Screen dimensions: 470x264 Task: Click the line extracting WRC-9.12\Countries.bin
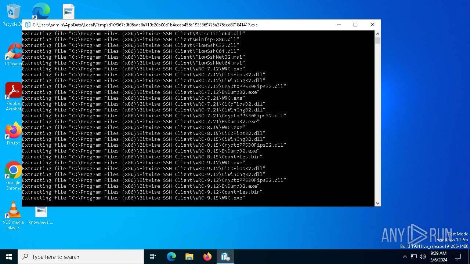pos(142,192)
